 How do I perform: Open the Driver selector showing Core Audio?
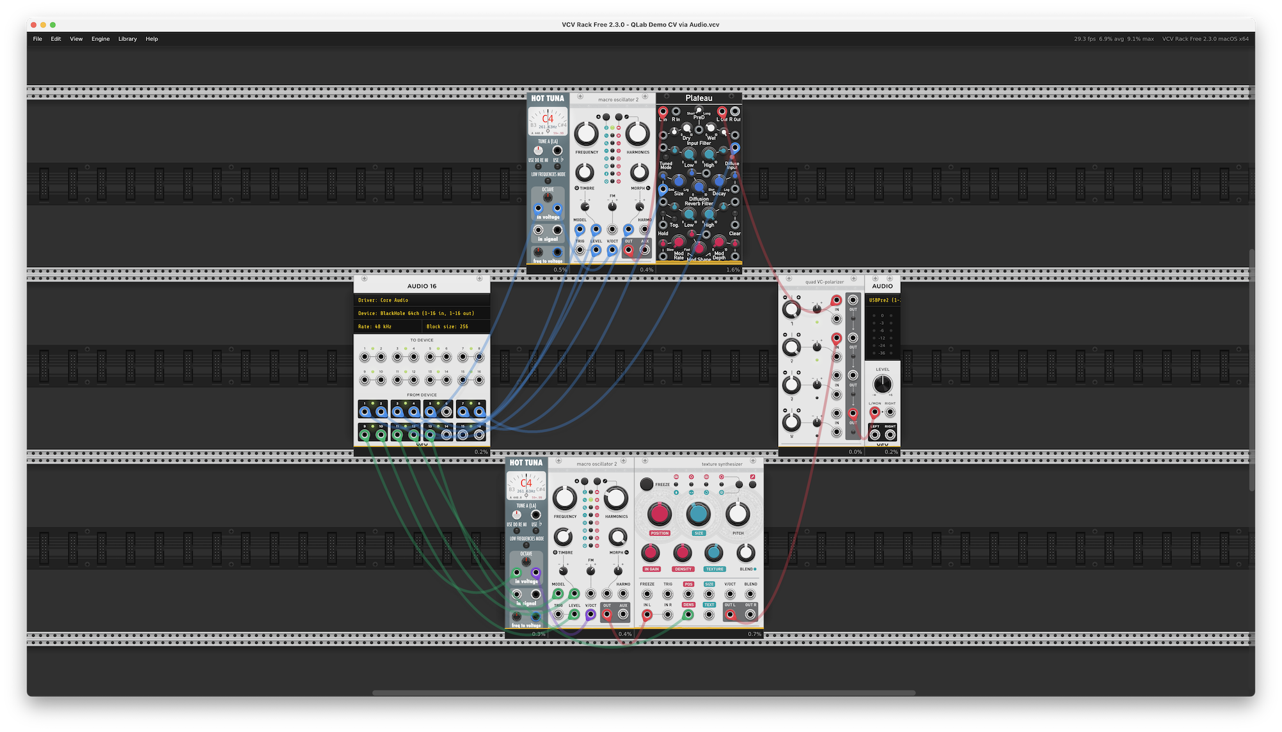(x=422, y=300)
